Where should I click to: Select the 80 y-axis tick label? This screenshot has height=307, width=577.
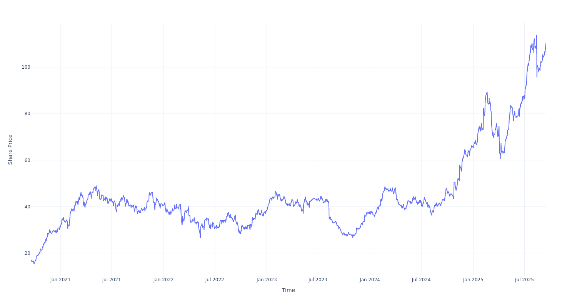pos(27,114)
